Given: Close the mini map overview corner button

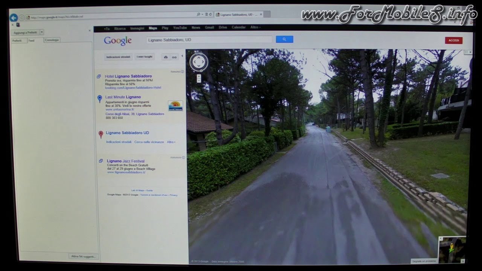Looking at the screenshot, I should [x=463, y=261].
